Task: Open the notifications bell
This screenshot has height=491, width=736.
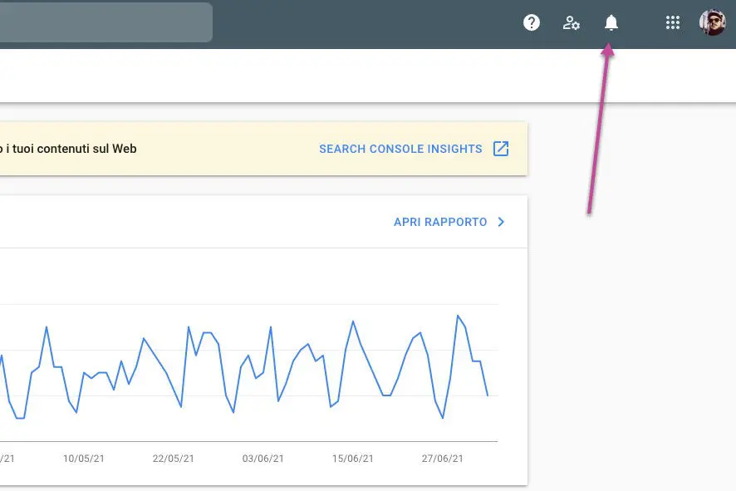Action: coord(611,22)
